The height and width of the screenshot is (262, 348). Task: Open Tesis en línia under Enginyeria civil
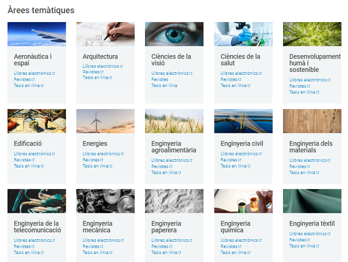click(x=235, y=166)
